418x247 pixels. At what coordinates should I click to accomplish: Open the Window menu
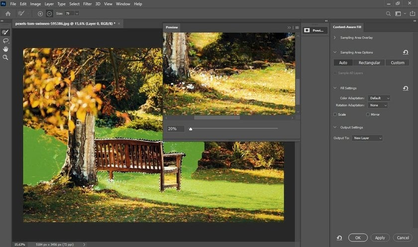123,4
